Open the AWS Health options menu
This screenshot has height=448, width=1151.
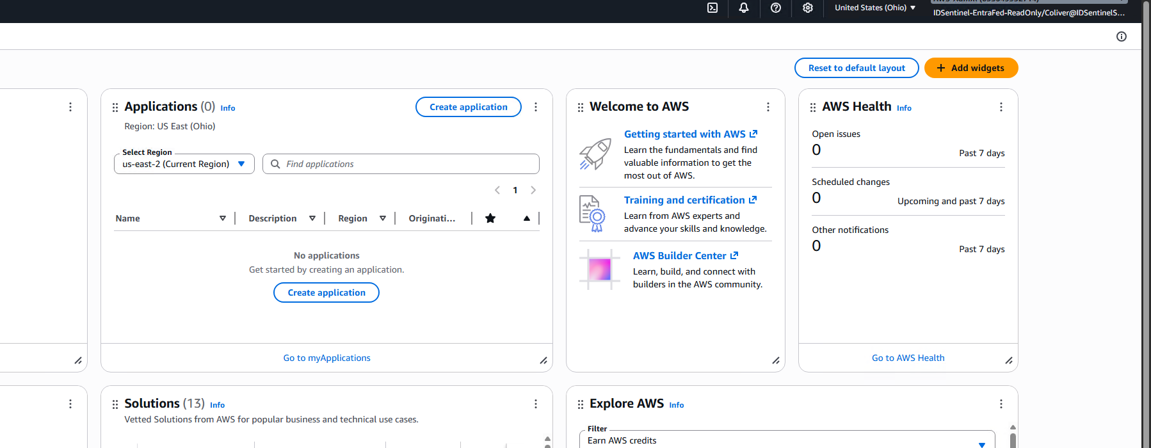[1001, 107]
